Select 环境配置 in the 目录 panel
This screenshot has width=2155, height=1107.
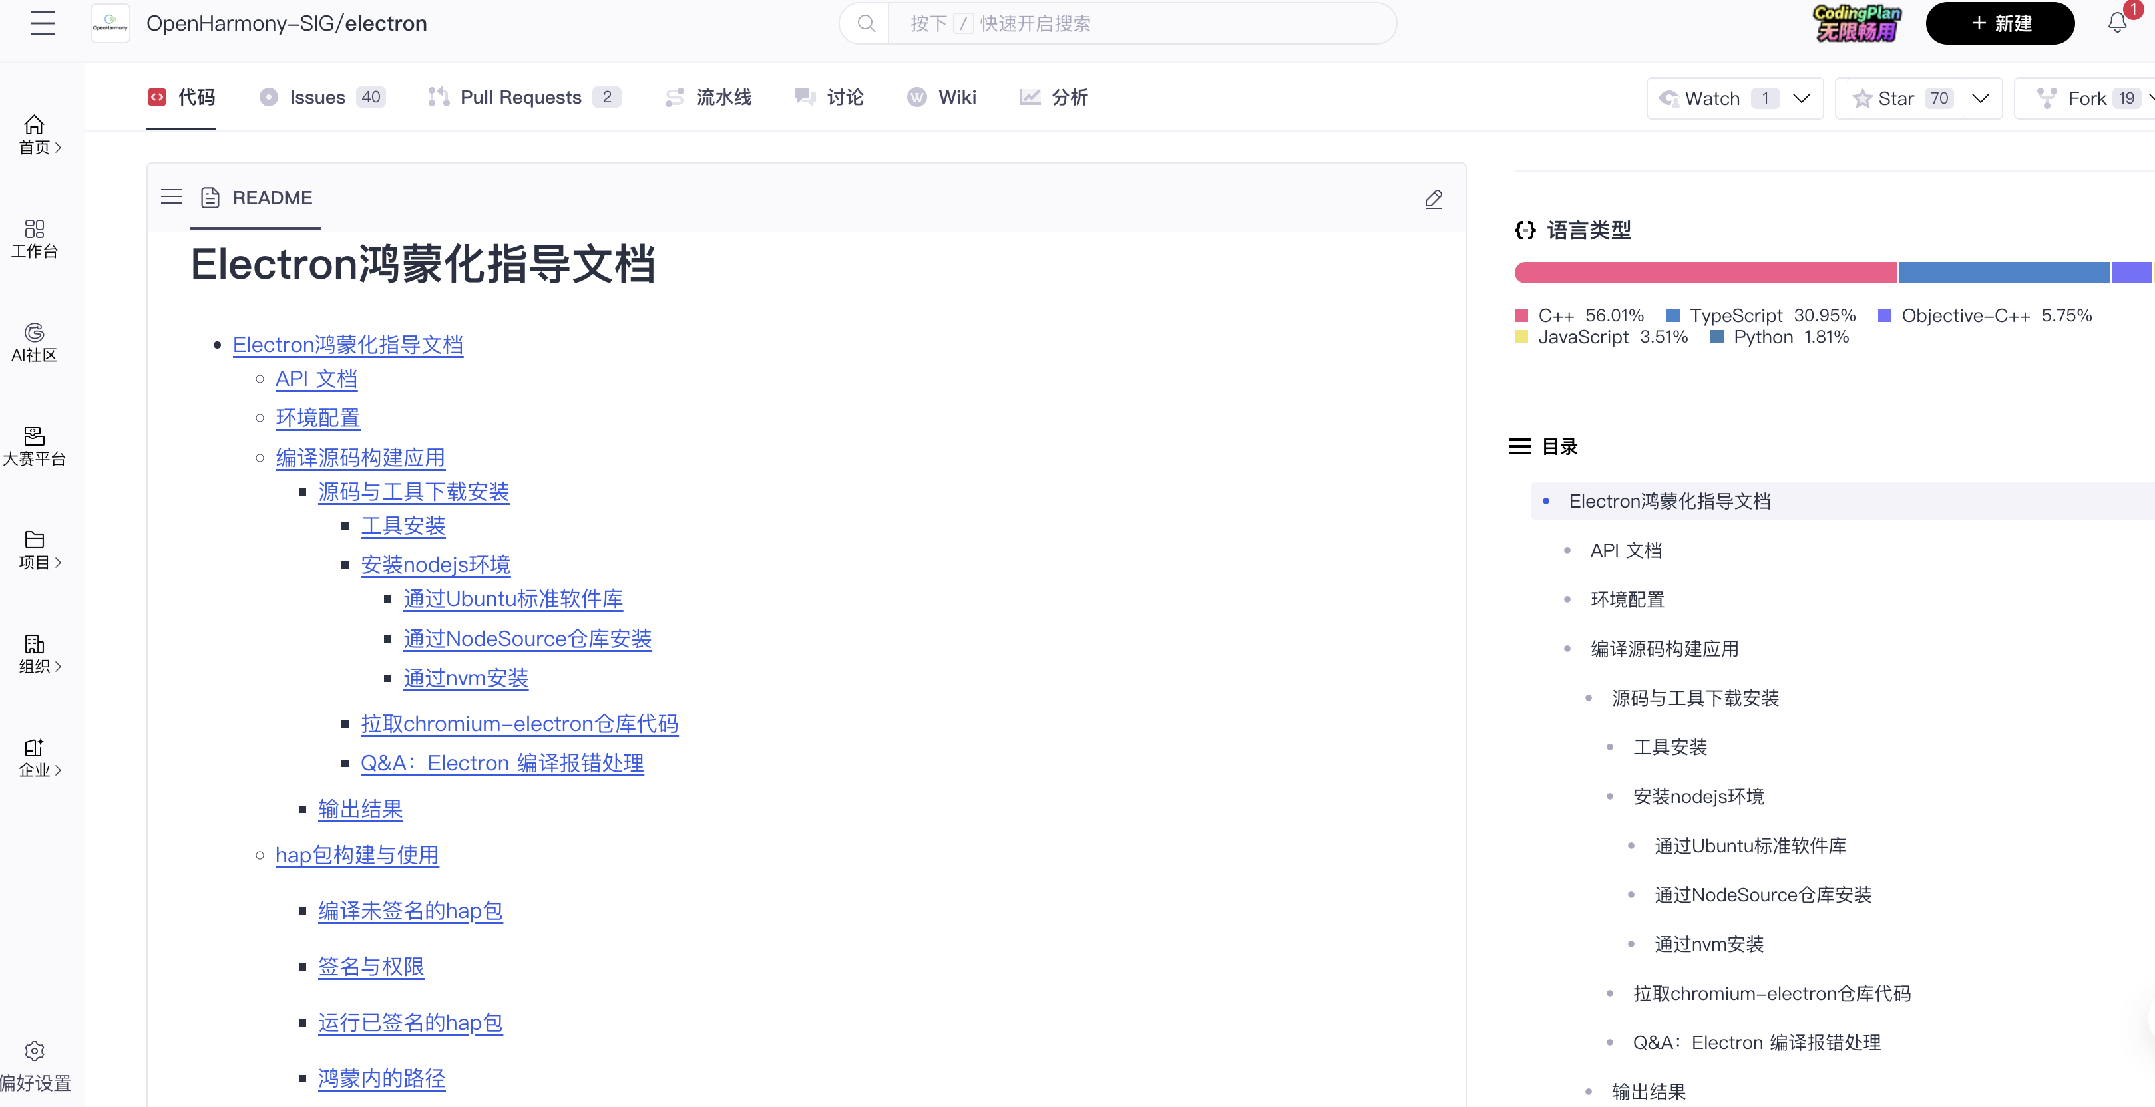pyautogui.click(x=1627, y=599)
